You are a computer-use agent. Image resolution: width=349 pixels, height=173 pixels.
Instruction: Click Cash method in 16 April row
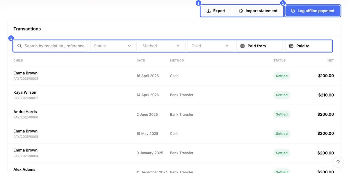tap(174, 76)
